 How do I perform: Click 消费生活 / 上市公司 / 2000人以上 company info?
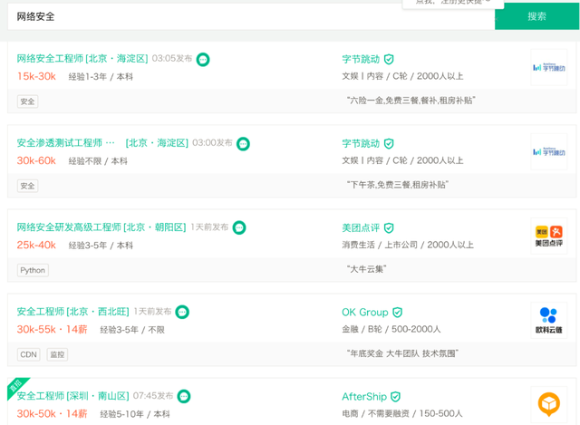(408, 245)
